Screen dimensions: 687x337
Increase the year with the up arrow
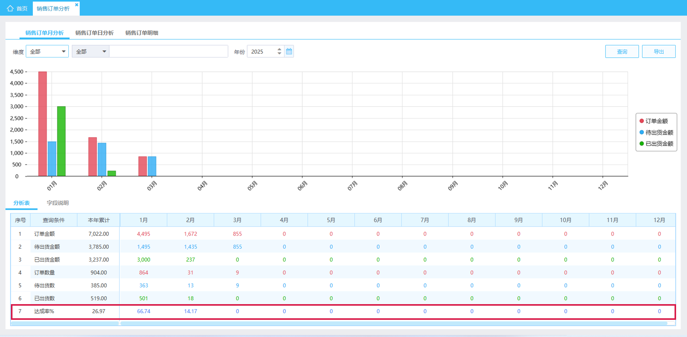279,49
